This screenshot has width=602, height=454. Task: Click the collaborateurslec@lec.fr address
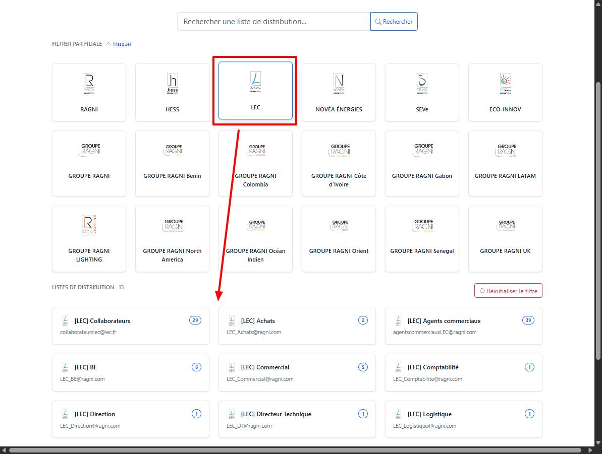88,333
